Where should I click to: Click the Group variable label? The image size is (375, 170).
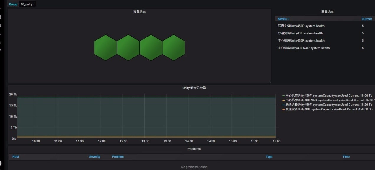(x=13, y=4)
